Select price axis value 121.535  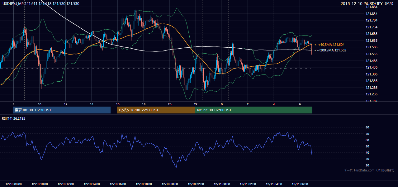click(372, 54)
